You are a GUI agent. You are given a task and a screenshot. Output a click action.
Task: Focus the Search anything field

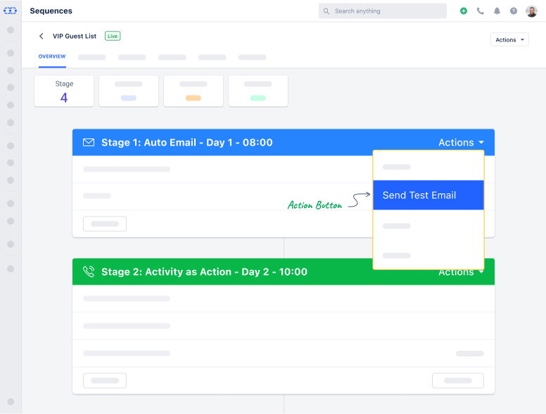[x=387, y=11]
